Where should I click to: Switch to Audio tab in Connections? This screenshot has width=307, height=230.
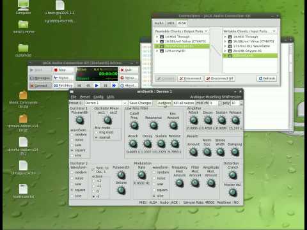click(x=159, y=23)
